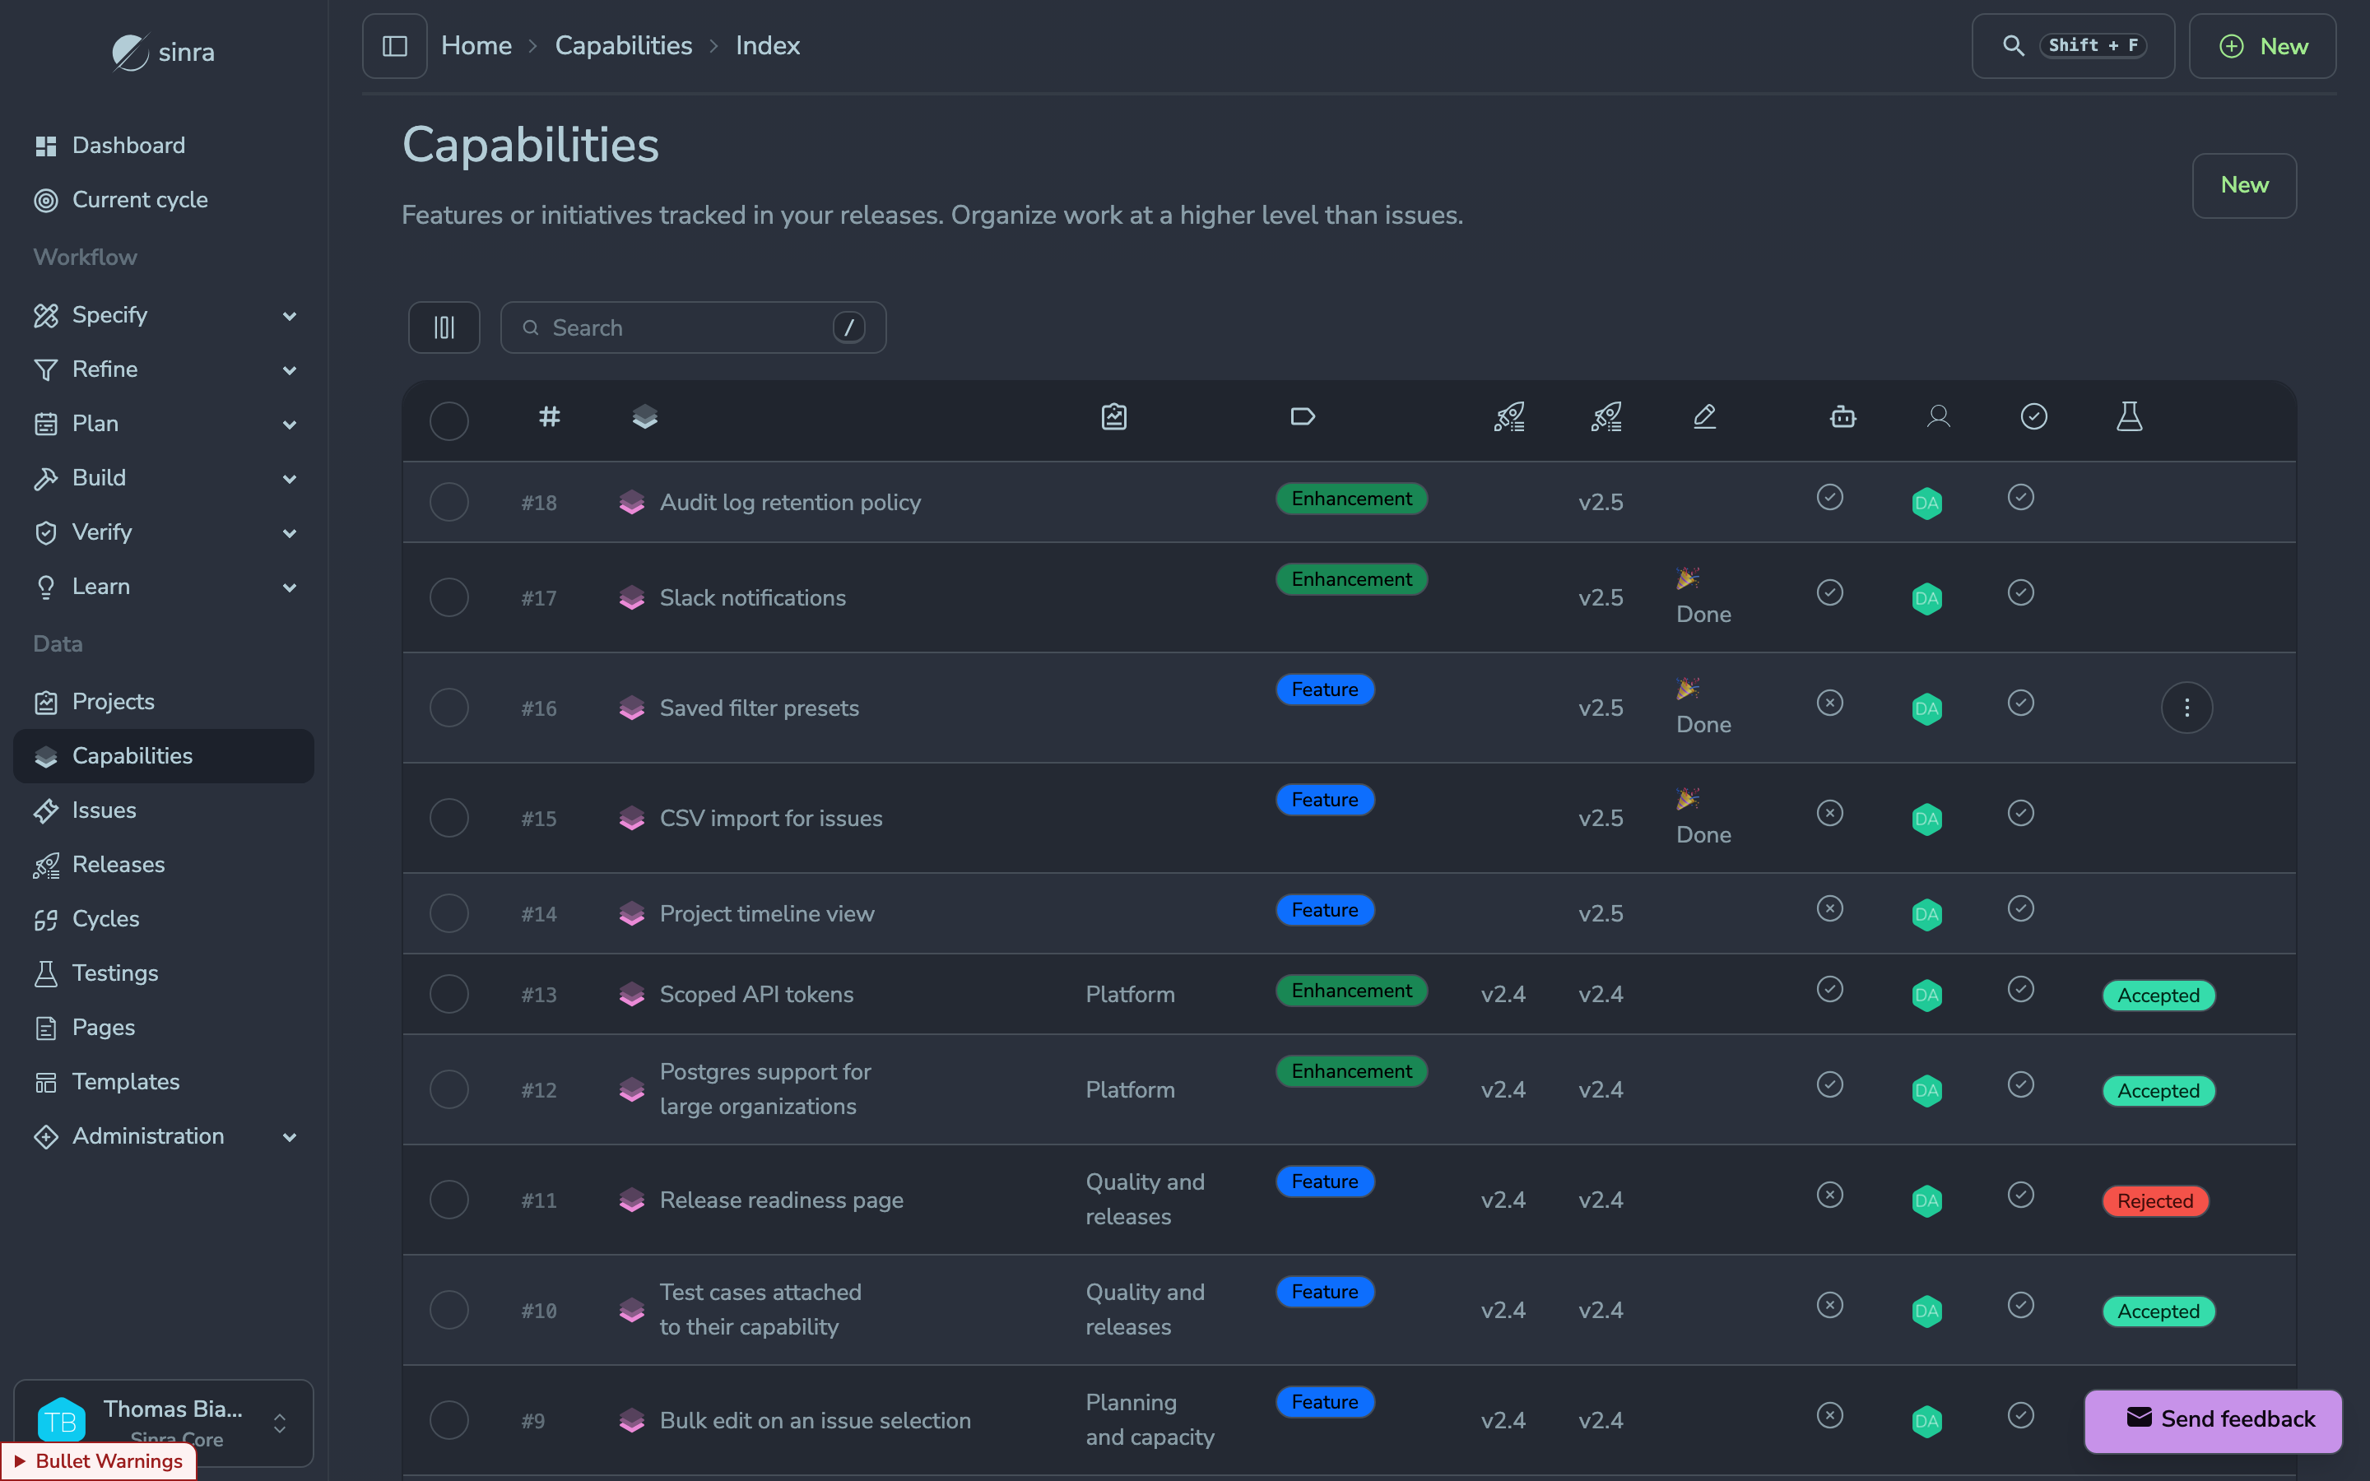Click the Rejected badge on Release readiness row
The height and width of the screenshot is (1481, 2370).
coord(2154,1202)
